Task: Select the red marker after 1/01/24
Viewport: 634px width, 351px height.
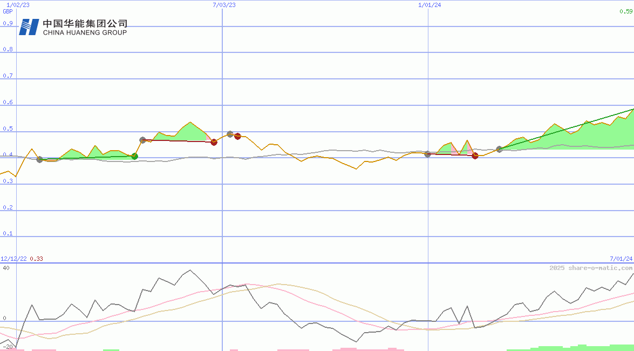Action: [475, 156]
